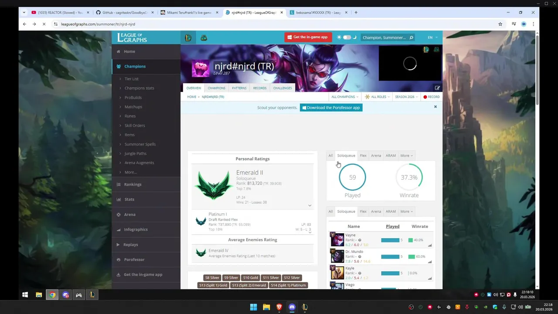The image size is (558, 314).
Task: Expand Champions stats in sidebar
Action: tap(139, 88)
